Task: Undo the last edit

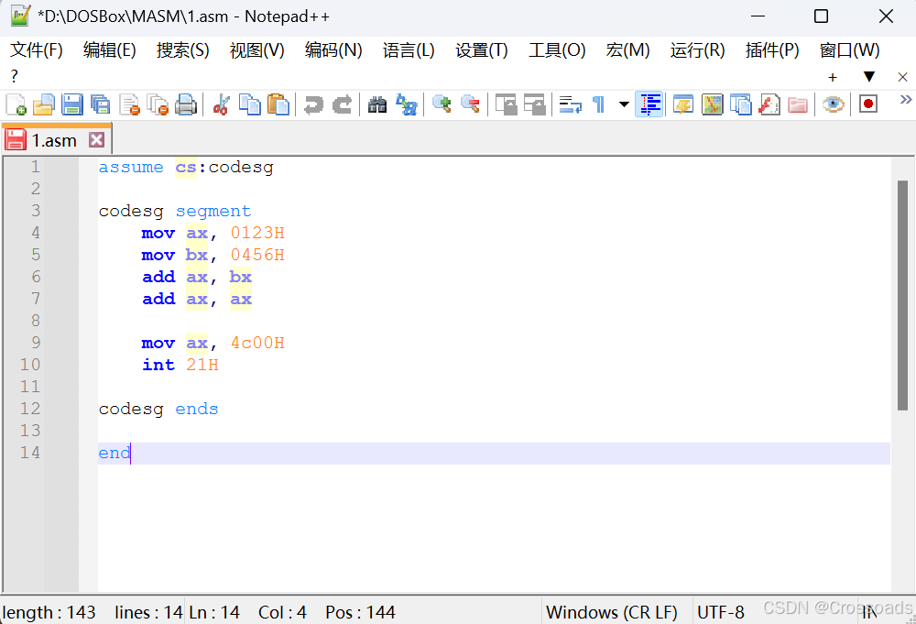Action: tap(313, 104)
